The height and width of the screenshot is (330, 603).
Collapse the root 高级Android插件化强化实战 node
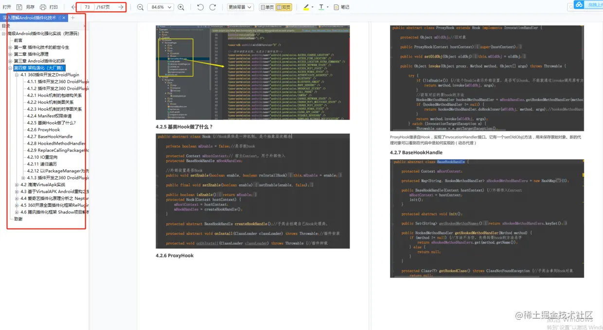pyautogui.click(x=4, y=33)
